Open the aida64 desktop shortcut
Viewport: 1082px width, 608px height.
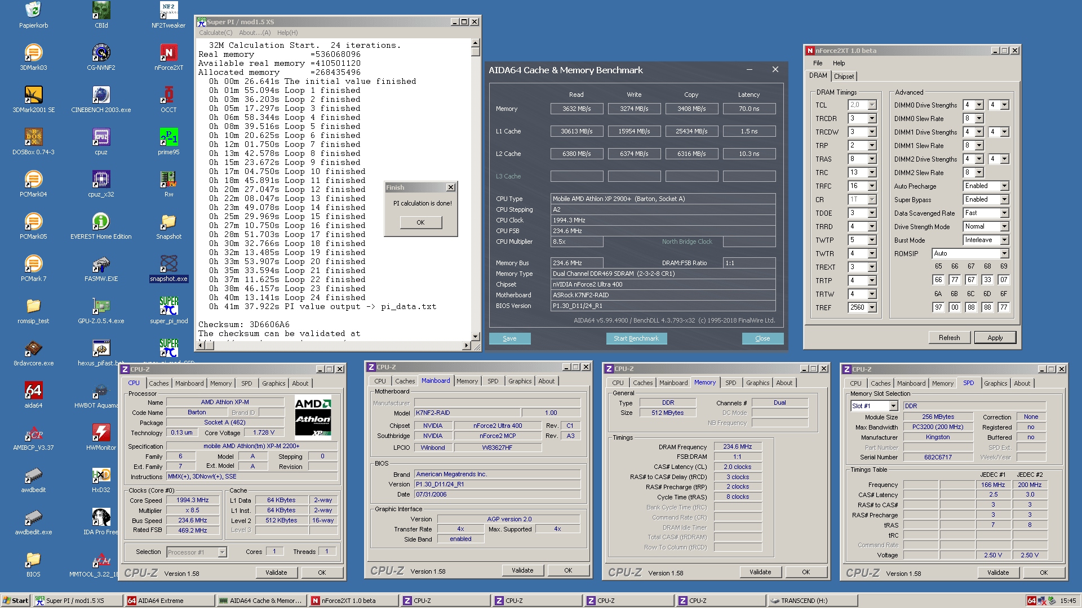33,395
